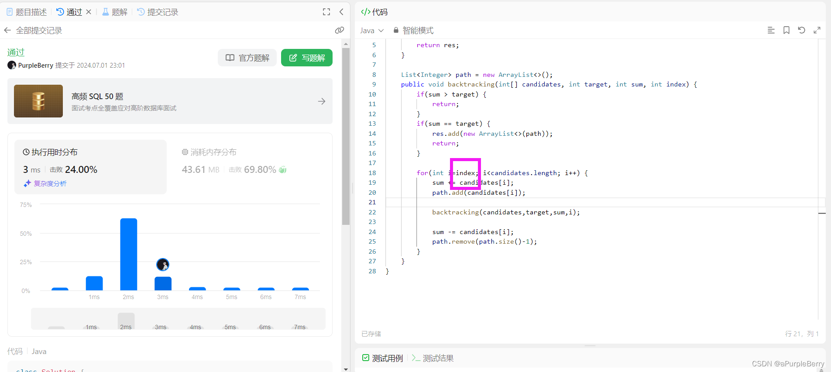Click line 9 backtracking method signature
The width and height of the screenshot is (831, 372).
[x=549, y=85]
